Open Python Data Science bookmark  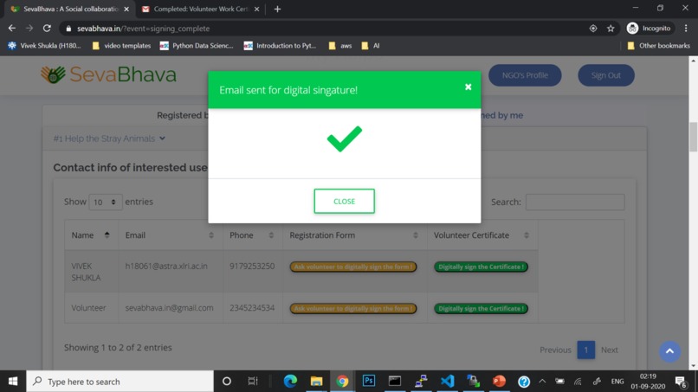coord(197,45)
